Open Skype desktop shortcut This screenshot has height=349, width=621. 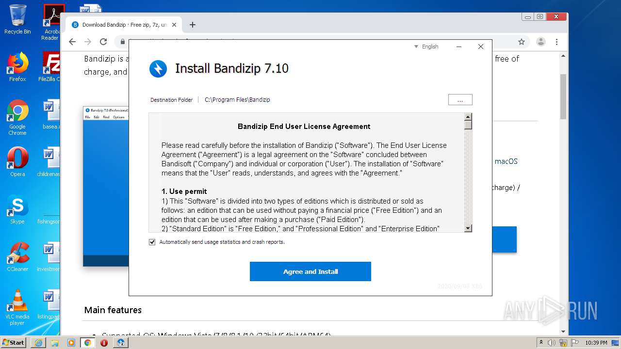17,209
